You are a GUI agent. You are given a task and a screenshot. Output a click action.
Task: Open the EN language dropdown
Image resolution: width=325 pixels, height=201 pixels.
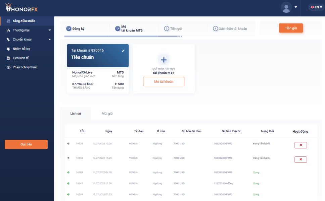(x=316, y=7)
